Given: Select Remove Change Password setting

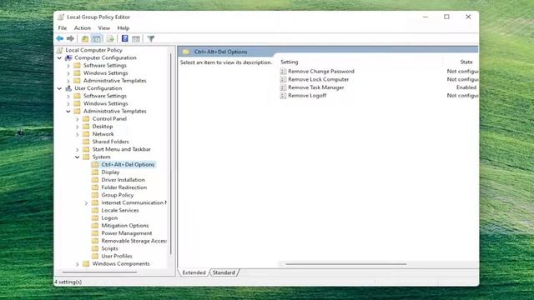Looking at the screenshot, I should pyautogui.click(x=321, y=72).
